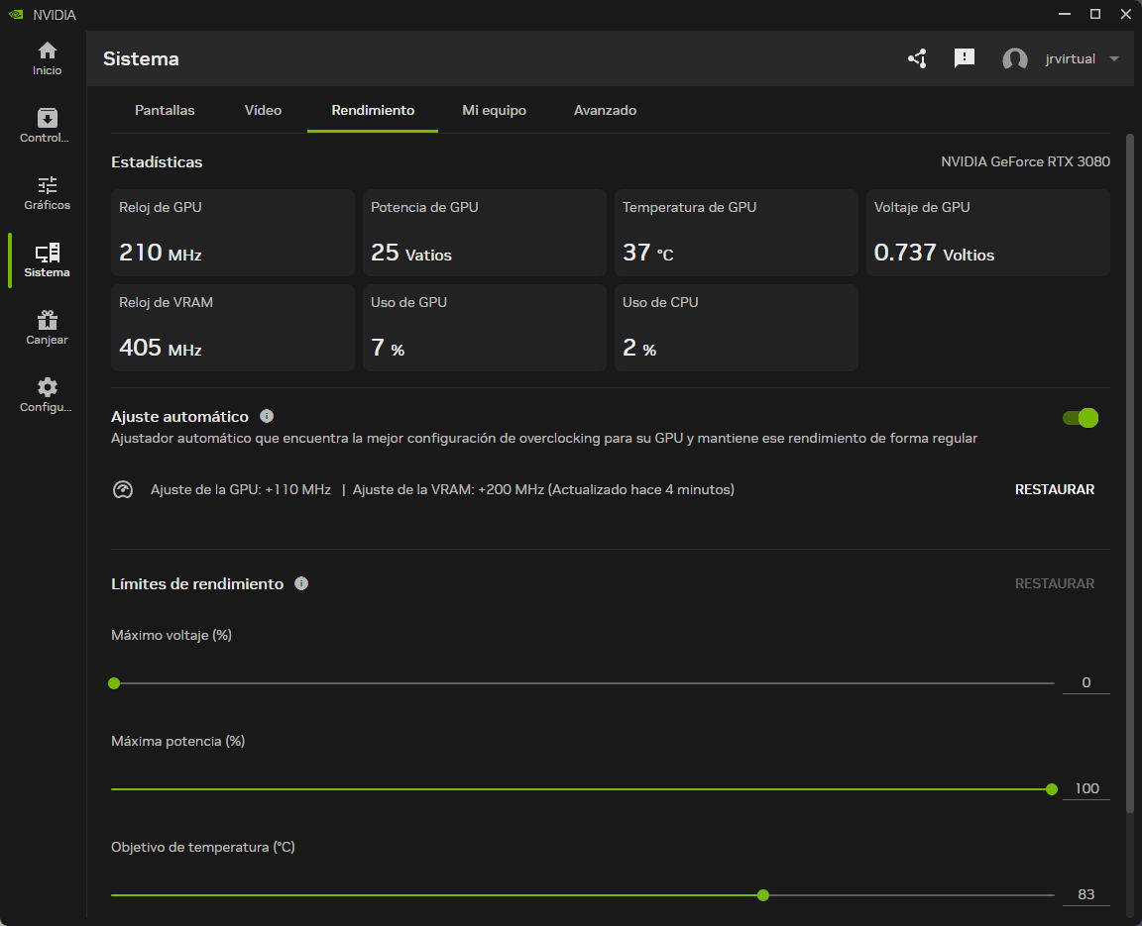Open Configuración gear icon
The height and width of the screenshot is (926, 1142).
[47, 388]
